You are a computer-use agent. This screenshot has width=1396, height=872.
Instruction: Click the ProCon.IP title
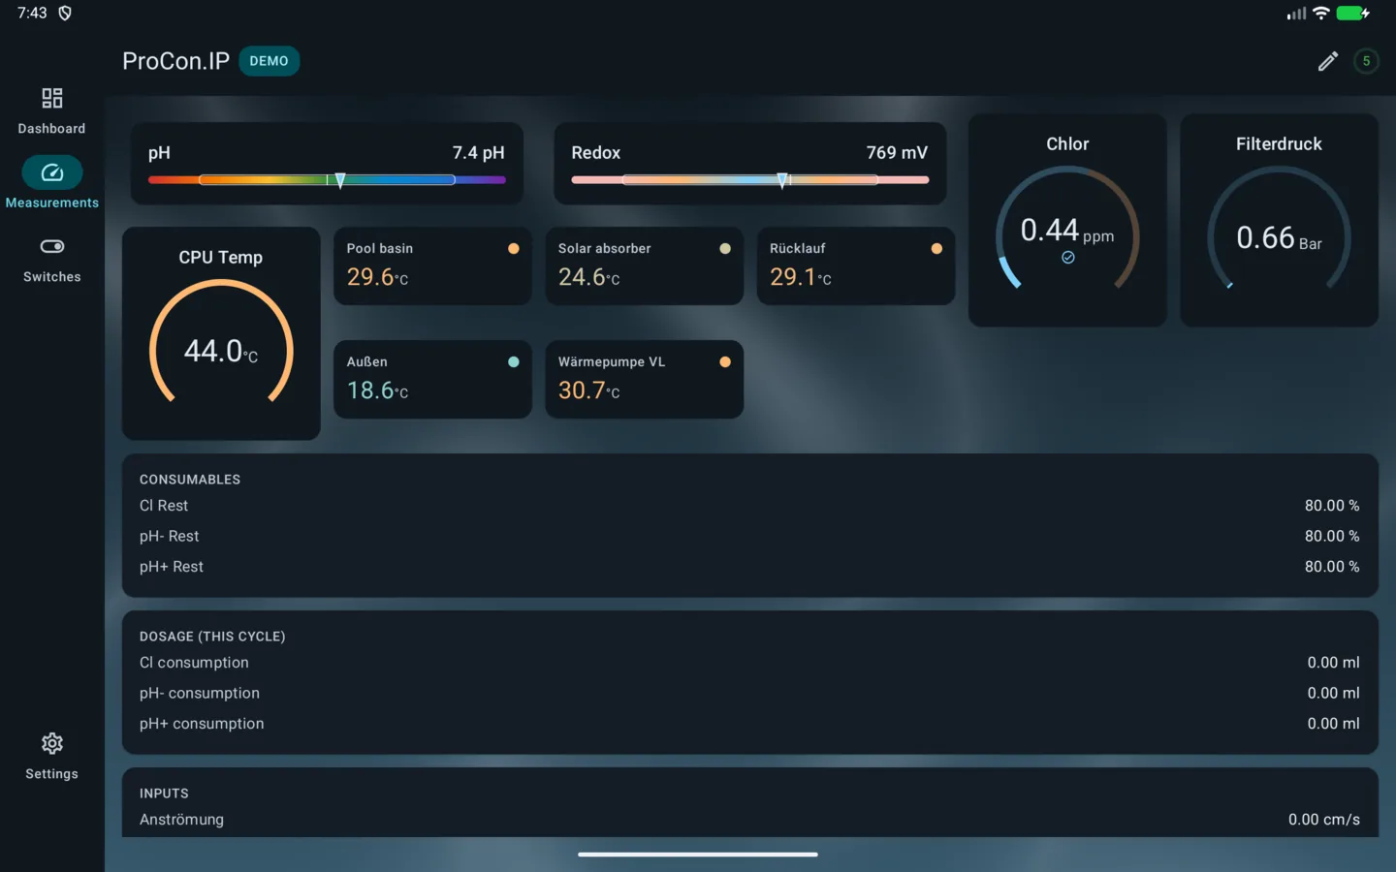click(175, 61)
